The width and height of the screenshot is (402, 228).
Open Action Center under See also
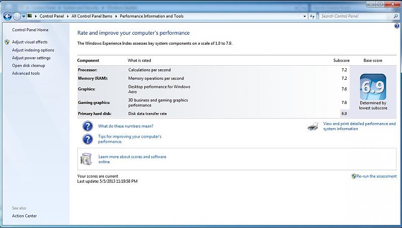[x=24, y=216]
